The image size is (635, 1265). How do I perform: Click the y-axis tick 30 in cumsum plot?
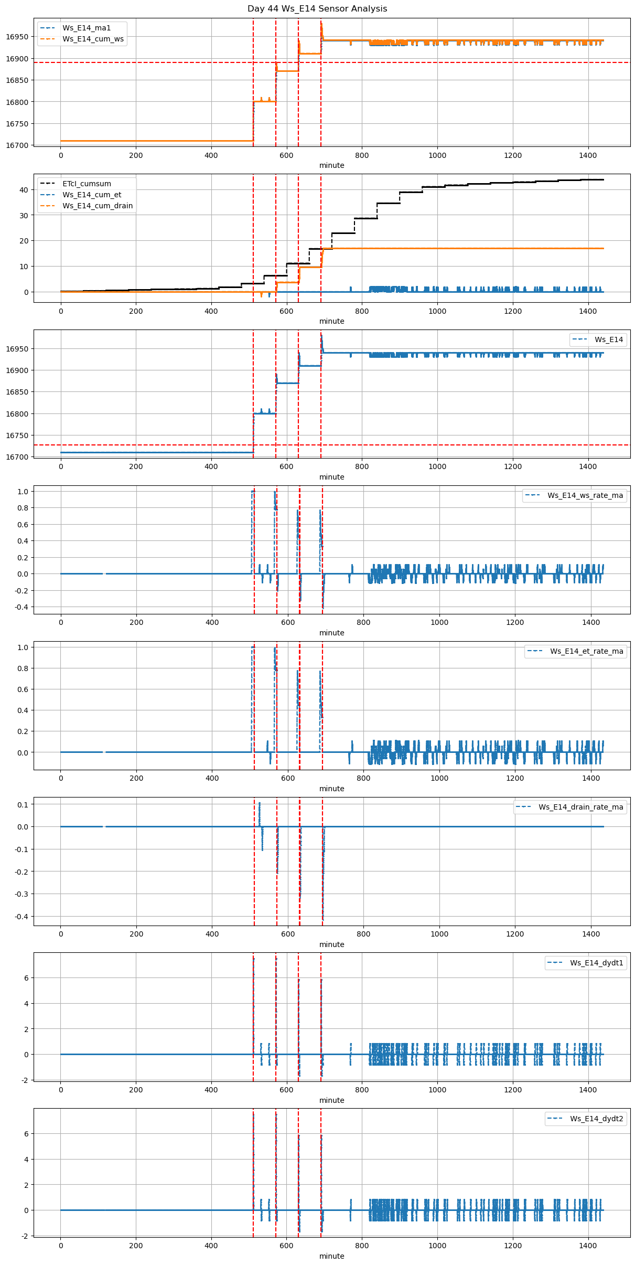[x=24, y=216]
